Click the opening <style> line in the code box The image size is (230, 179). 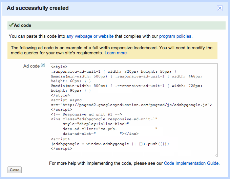[59, 67]
